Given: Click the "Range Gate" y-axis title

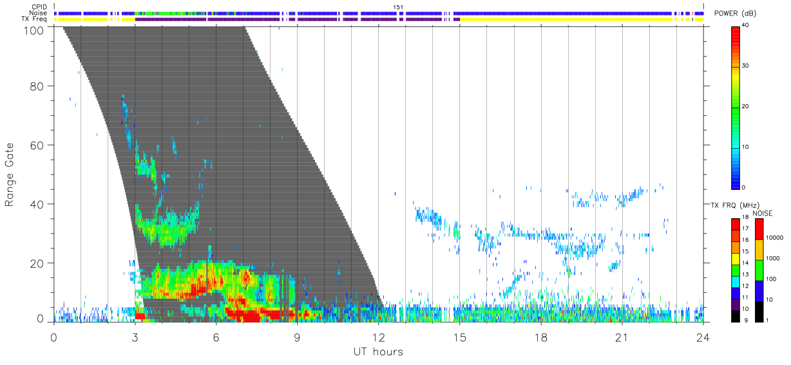Looking at the screenshot, I should [10, 174].
